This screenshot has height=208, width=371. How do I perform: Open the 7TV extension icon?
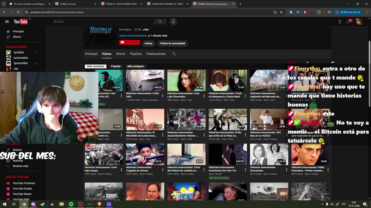tap(298, 12)
